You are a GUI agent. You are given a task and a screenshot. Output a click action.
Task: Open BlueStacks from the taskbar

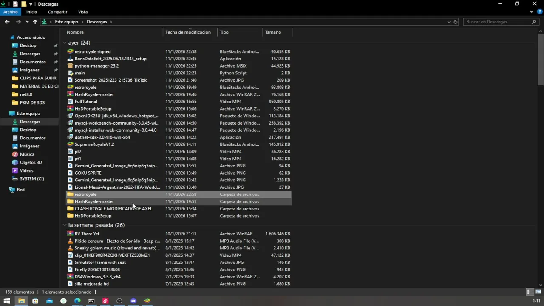click(x=147, y=301)
